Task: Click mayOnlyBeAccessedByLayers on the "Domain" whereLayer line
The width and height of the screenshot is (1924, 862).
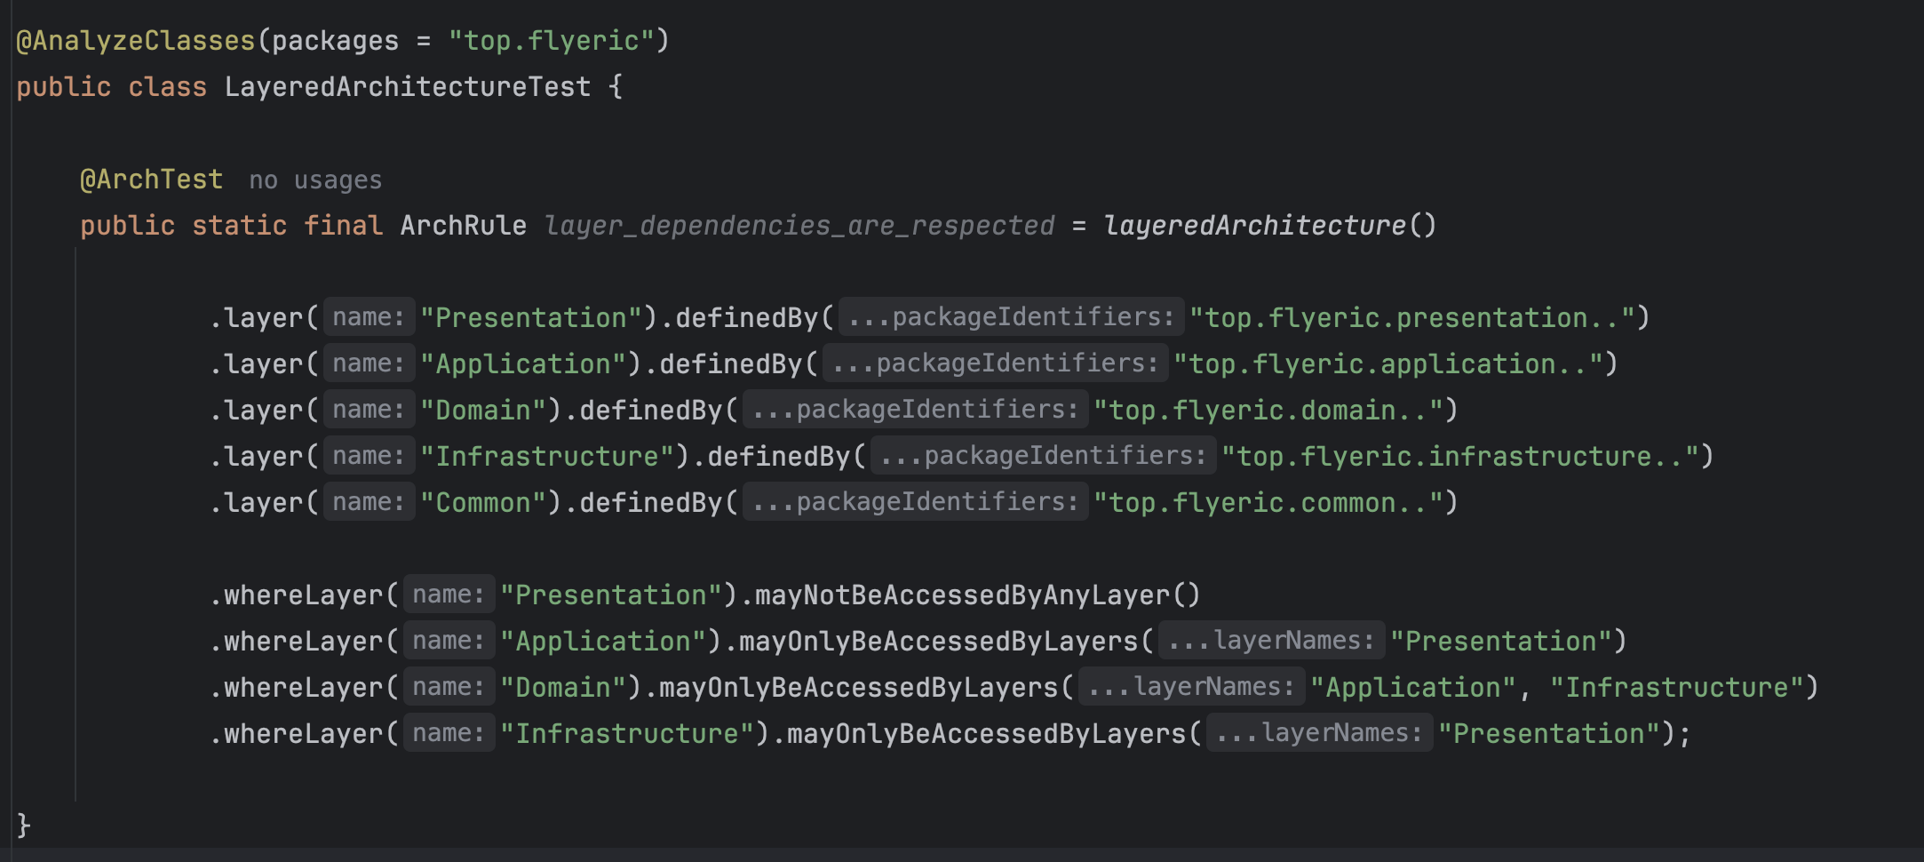Action: pos(858,688)
